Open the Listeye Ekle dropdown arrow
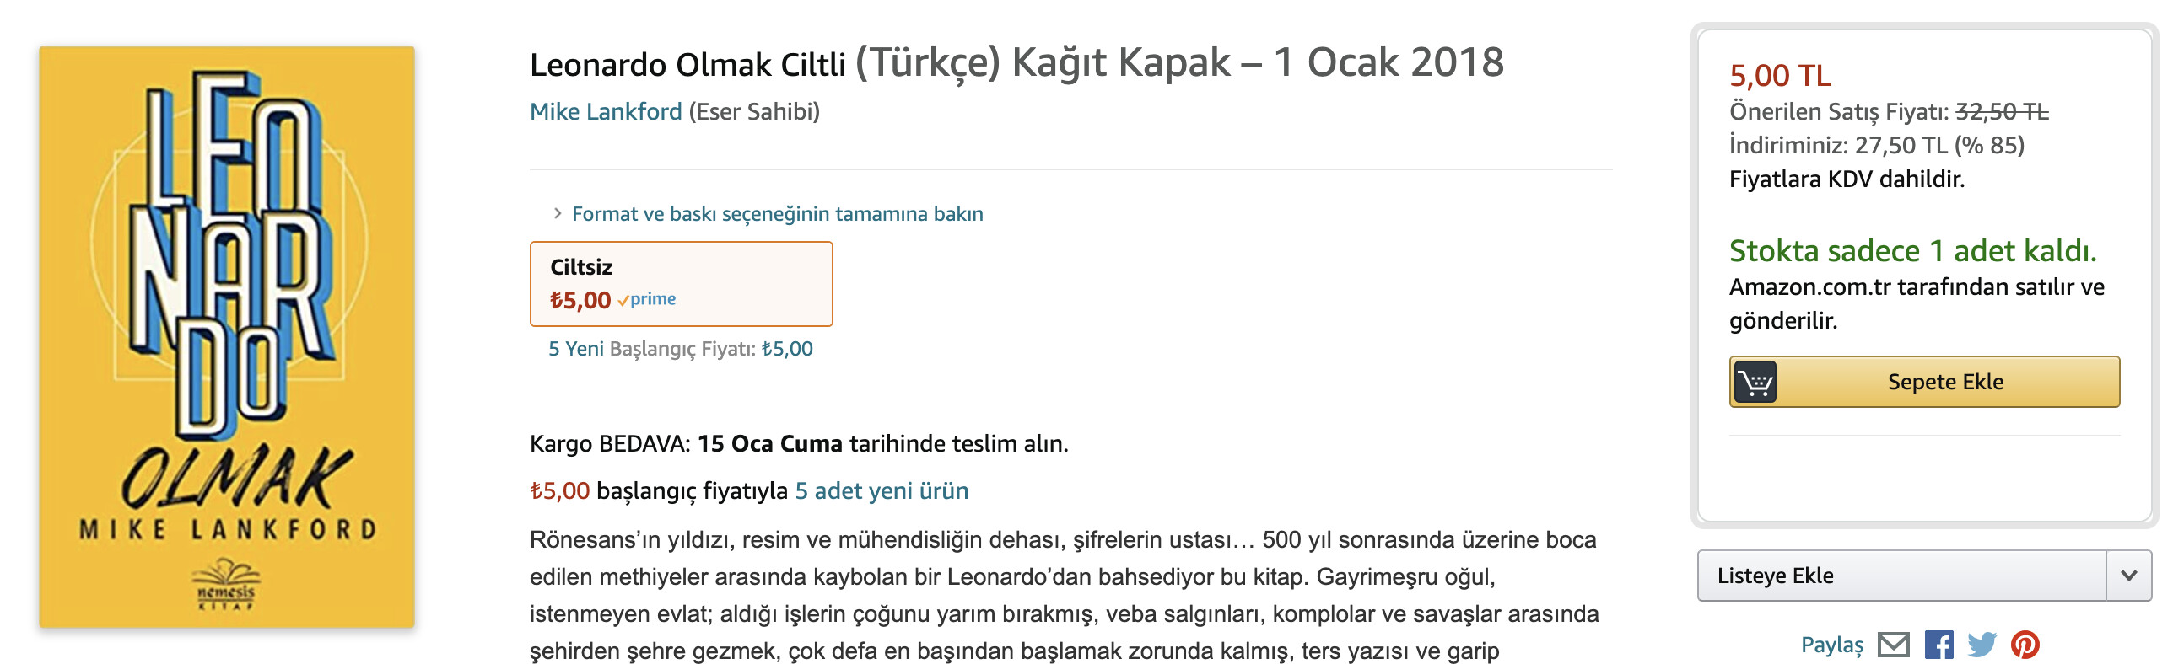The height and width of the screenshot is (664, 2173). 2129,576
